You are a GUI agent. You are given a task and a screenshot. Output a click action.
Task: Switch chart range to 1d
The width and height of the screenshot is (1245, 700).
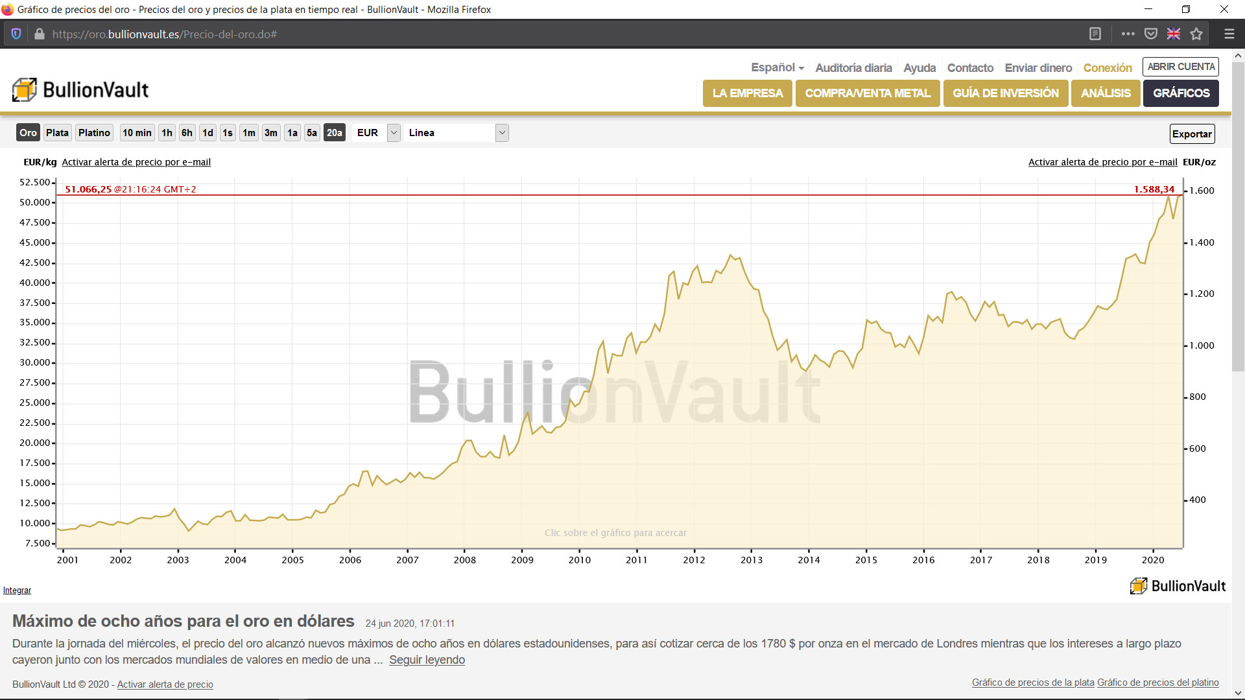point(207,133)
